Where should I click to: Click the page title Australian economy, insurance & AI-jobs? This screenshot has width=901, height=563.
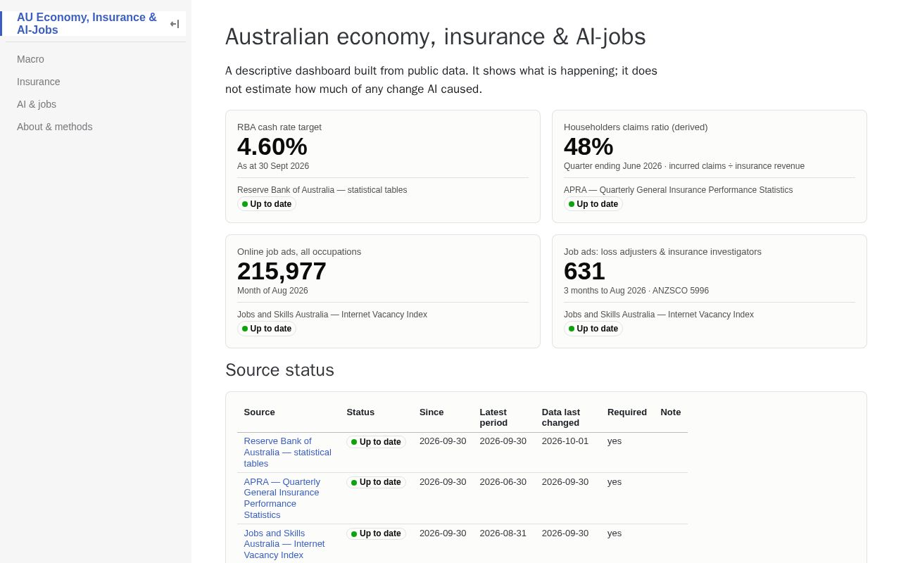(436, 37)
